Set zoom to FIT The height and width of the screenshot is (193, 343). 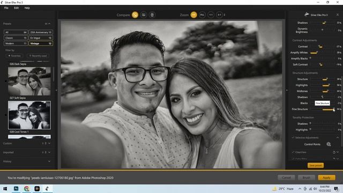point(193,15)
